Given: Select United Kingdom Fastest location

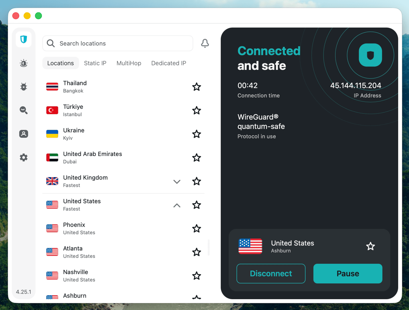Looking at the screenshot, I should [123, 181].
